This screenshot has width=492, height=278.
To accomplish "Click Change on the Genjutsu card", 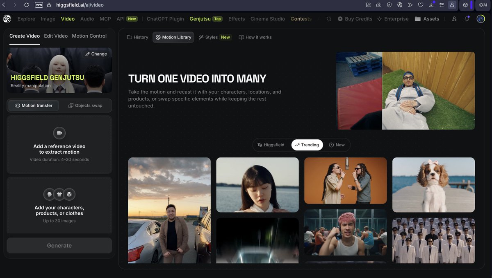I will coord(96,54).
